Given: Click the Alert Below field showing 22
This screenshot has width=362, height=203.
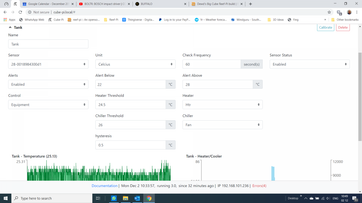Looking at the screenshot, I should [x=130, y=84].
